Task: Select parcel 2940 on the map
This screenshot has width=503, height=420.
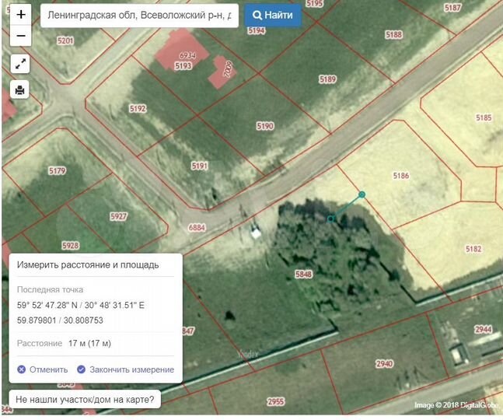Action: pyautogui.click(x=384, y=363)
